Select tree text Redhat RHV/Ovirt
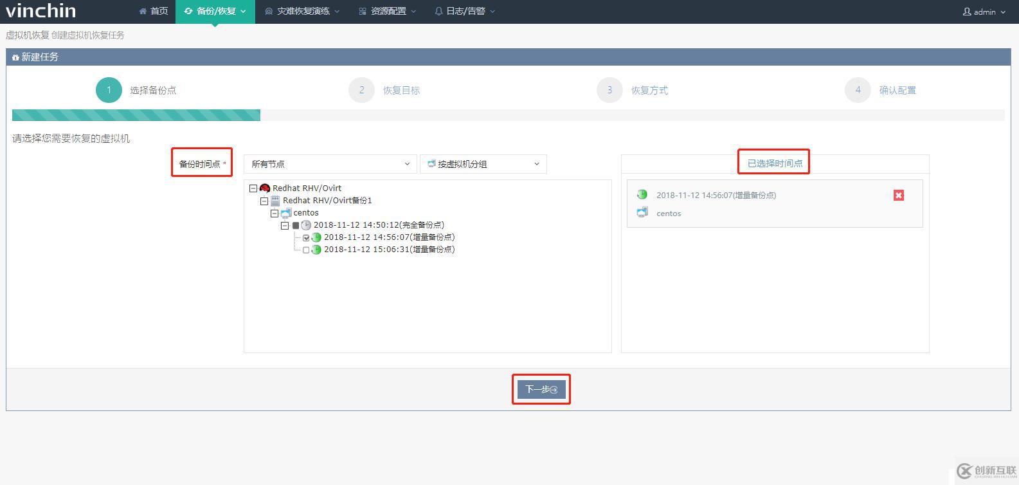This screenshot has height=485, width=1019. (x=307, y=188)
